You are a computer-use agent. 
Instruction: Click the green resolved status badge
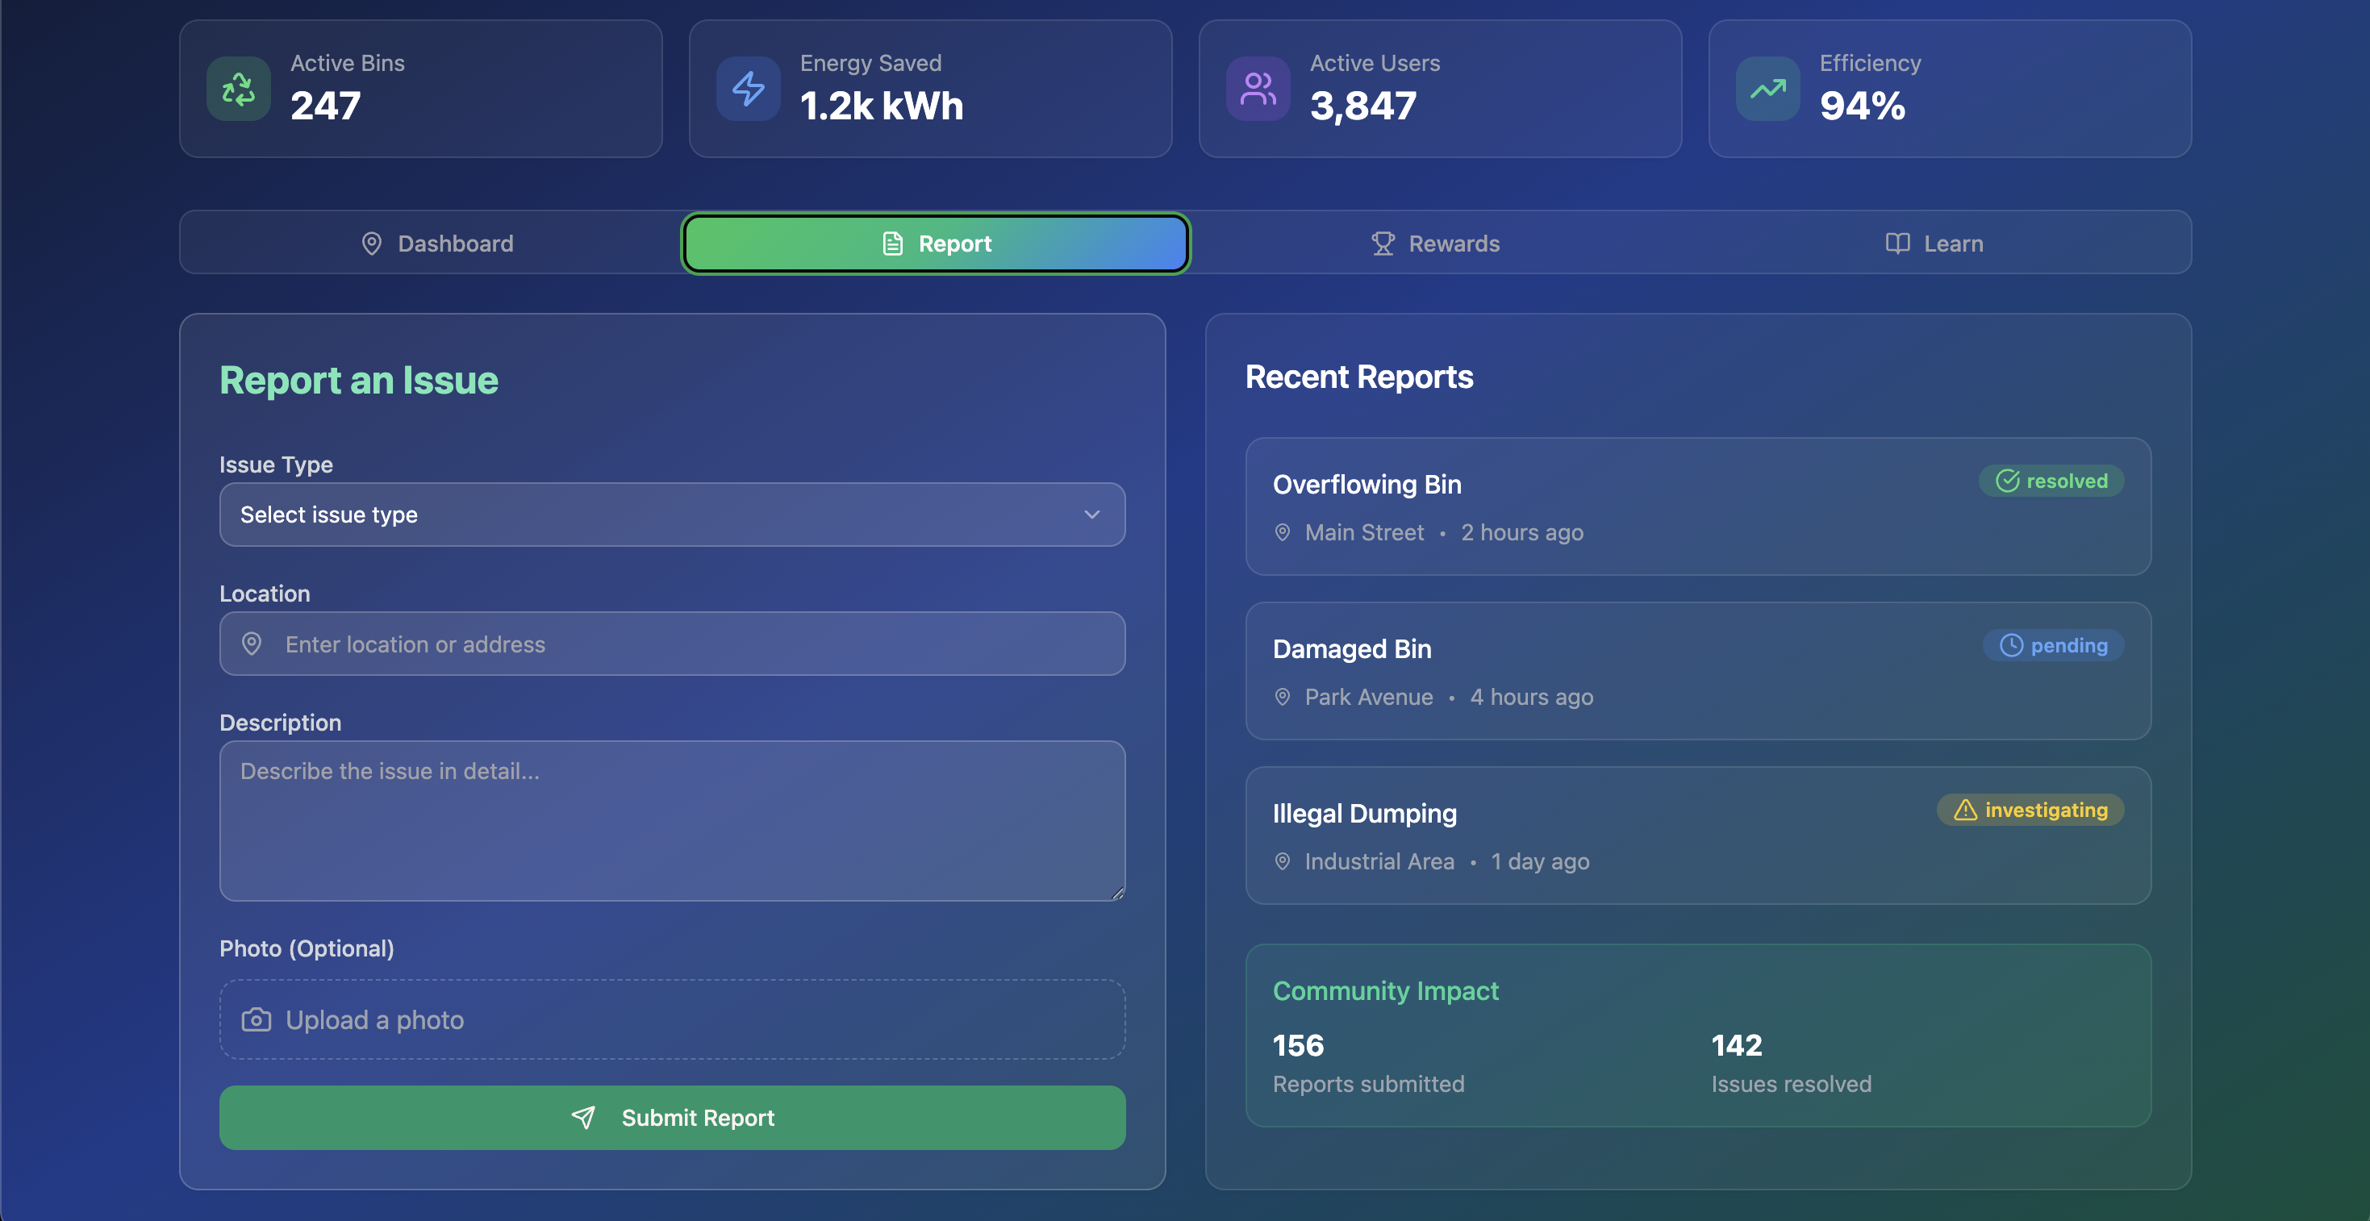pyautogui.click(x=2051, y=481)
